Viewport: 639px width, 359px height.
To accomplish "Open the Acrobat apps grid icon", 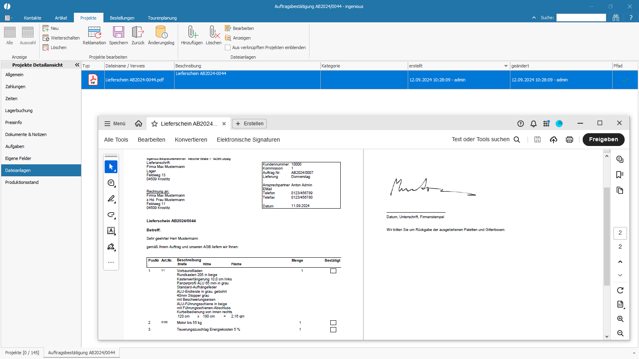I will point(546,124).
